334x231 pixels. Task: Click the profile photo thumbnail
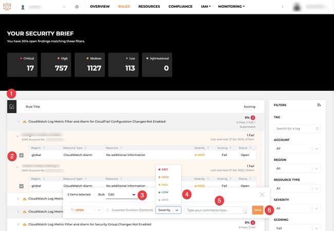297,7
